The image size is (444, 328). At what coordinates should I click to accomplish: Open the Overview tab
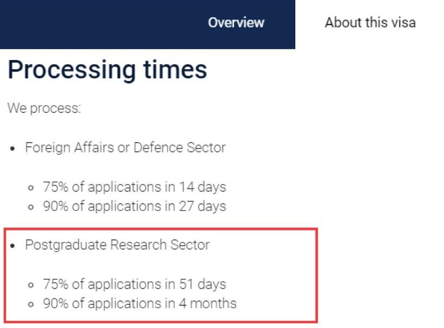pos(236,23)
